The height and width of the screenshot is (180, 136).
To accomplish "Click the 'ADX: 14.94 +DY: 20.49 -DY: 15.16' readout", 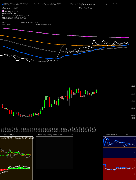I will click(18, 138).
